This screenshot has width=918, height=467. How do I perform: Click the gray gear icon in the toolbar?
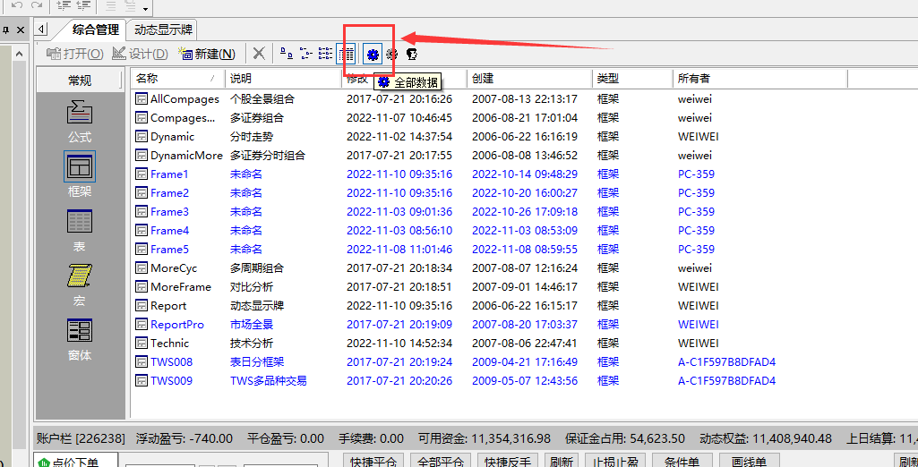point(392,55)
